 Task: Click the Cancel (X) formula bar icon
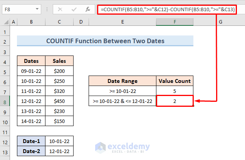point(60,9)
